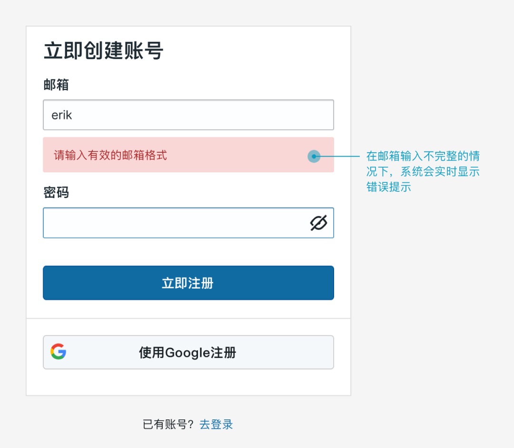Image resolution: width=514 pixels, height=448 pixels.
Task: Toggle password visibility with the eye-slash icon
Action: [318, 223]
